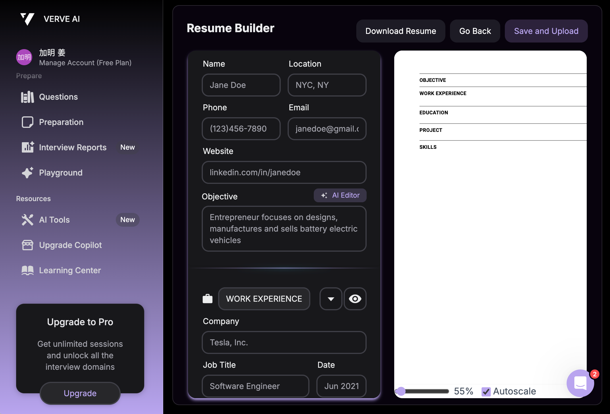Viewport: 610px width, 414px height.
Task: Uncheck the Autoscale checkbox
Action: [x=486, y=392]
